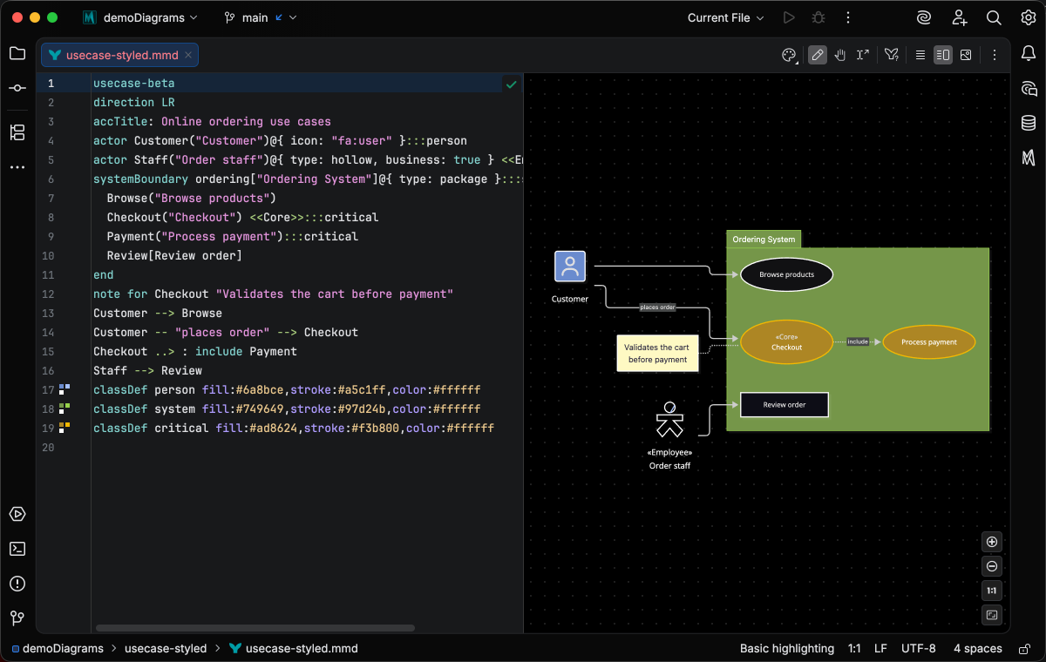Open main branch dropdown
The width and height of the screenshot is (1046, 662).
[x=260, y=17]
